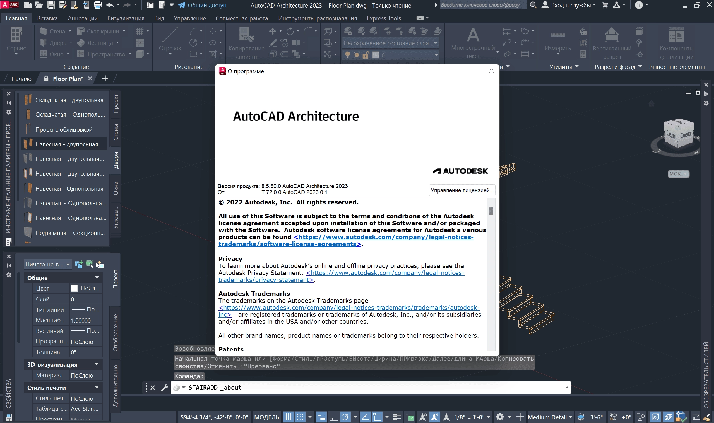The width and height of the screenshot is (714, 423).
Task: Click the МОДЕЛЬ button in status bar
Action: click(266, 417)
